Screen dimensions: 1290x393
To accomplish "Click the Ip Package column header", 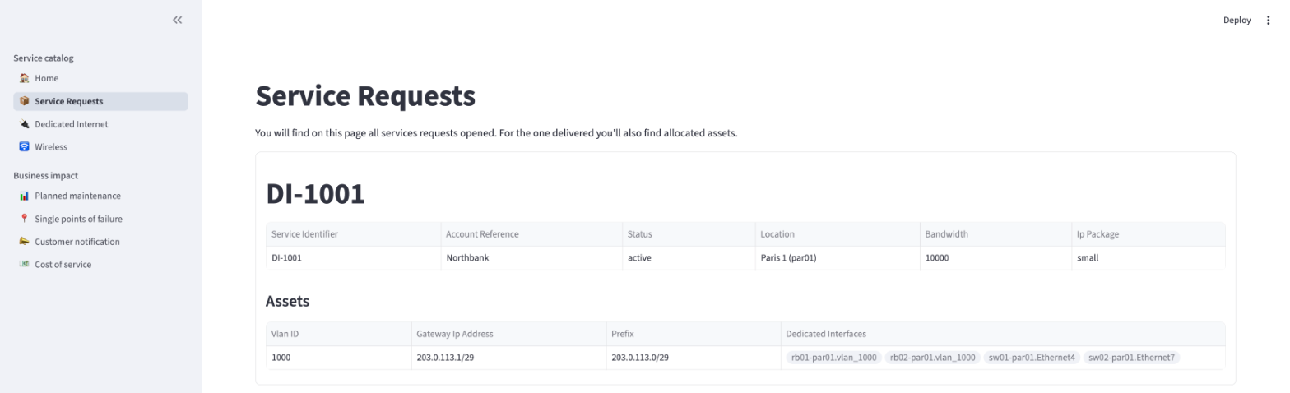I will coord(1148,234).
